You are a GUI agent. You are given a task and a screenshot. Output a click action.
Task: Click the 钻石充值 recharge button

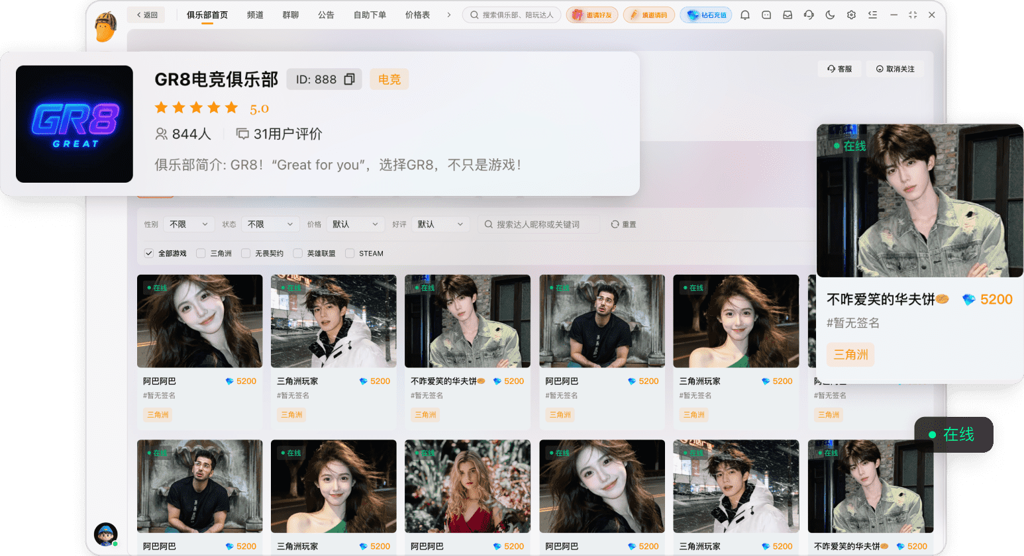pos(706,15)
